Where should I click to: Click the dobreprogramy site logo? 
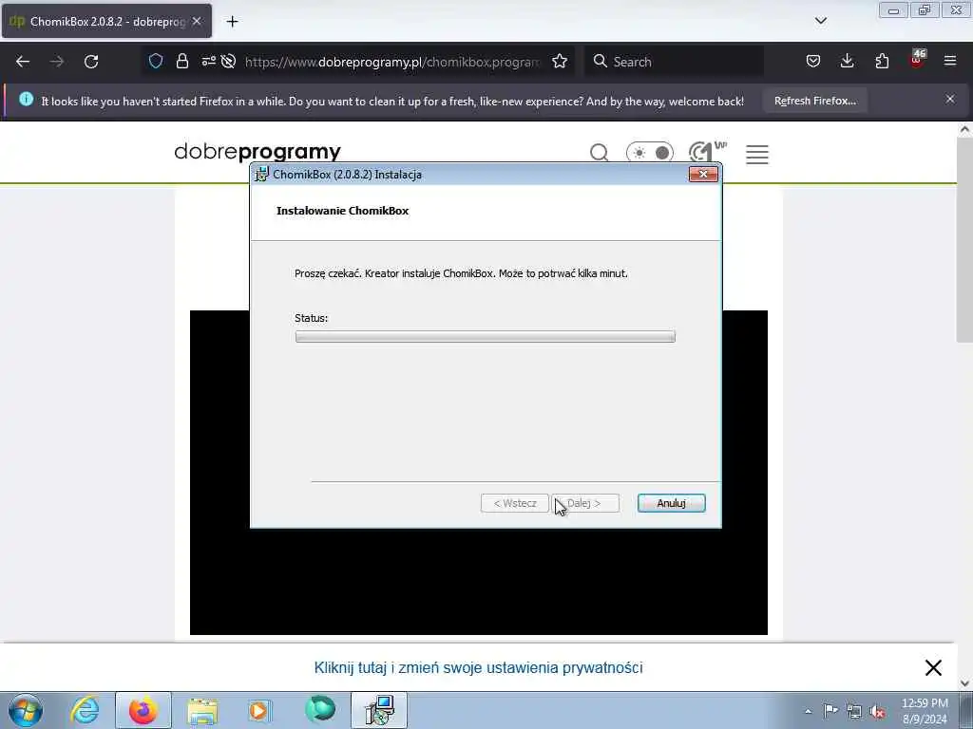(x=258, y=151)
